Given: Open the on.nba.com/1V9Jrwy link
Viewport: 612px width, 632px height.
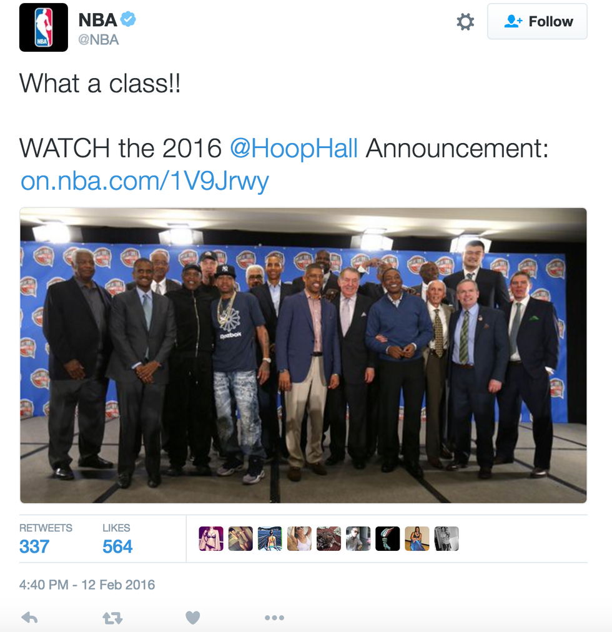Looking at the screenshot, I should (x=145, y=180).
